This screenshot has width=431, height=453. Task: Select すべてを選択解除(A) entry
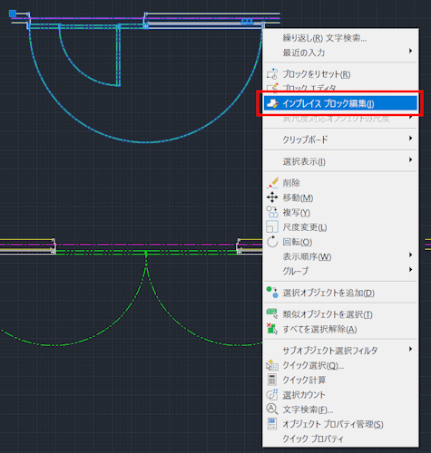(x=340, y=329)
